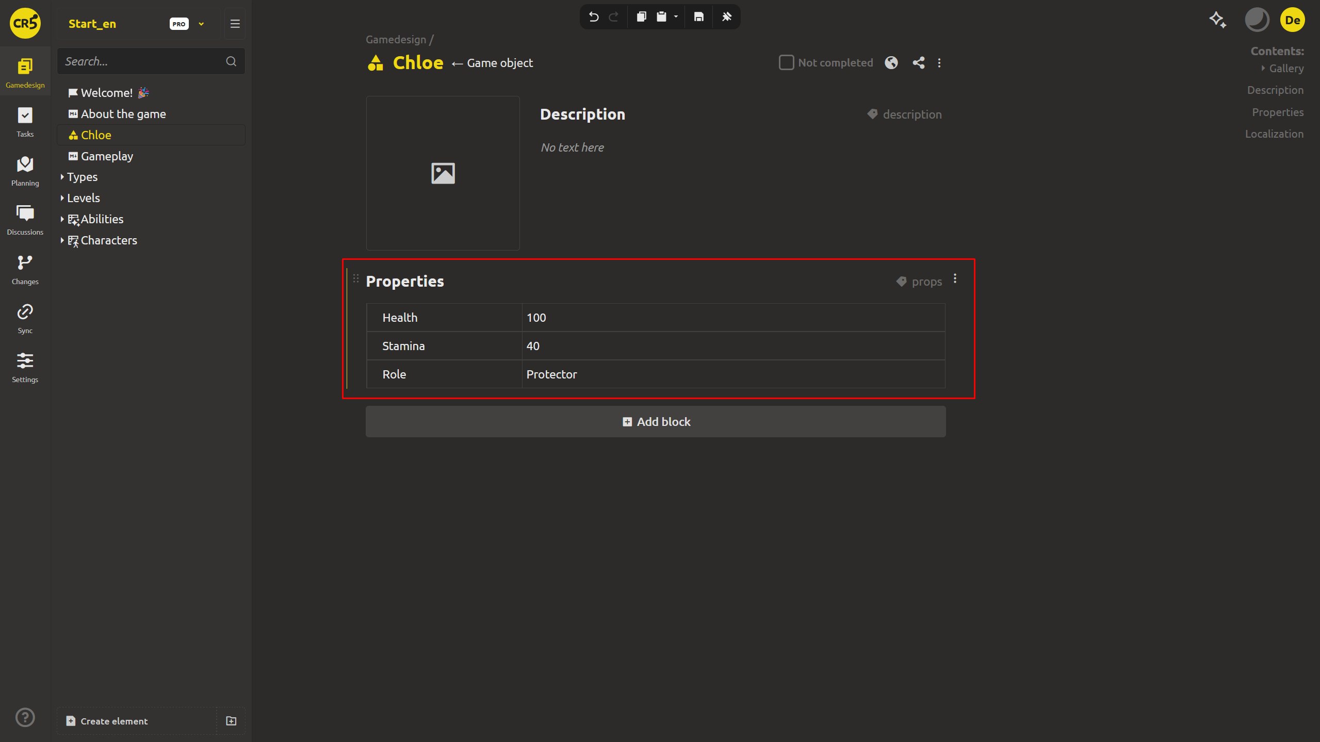Image resolution: width=1320 pixels, height=742 pixels.
Task: Click the empty gallery image placeholder
Action: pyautogui.click(x=443, y=173)
